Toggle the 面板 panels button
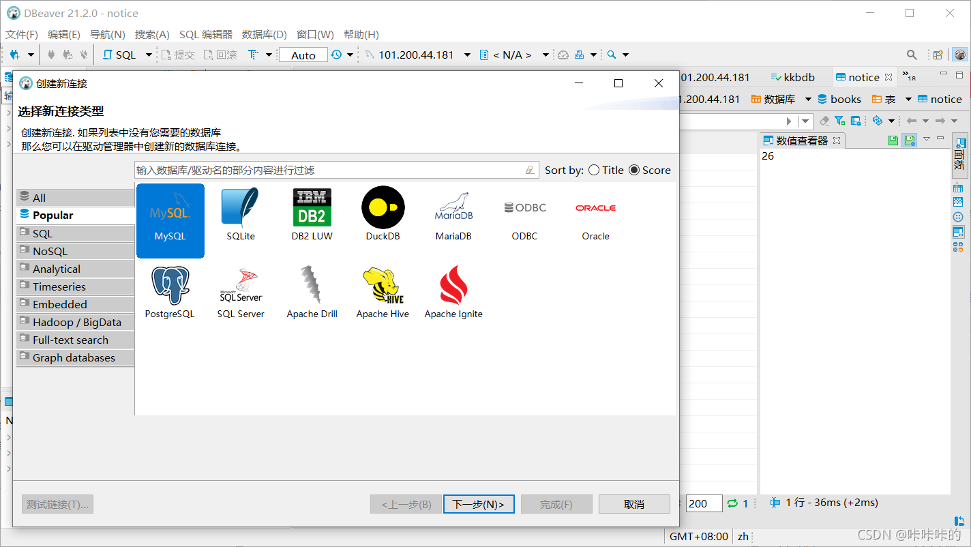 (959, 156)
